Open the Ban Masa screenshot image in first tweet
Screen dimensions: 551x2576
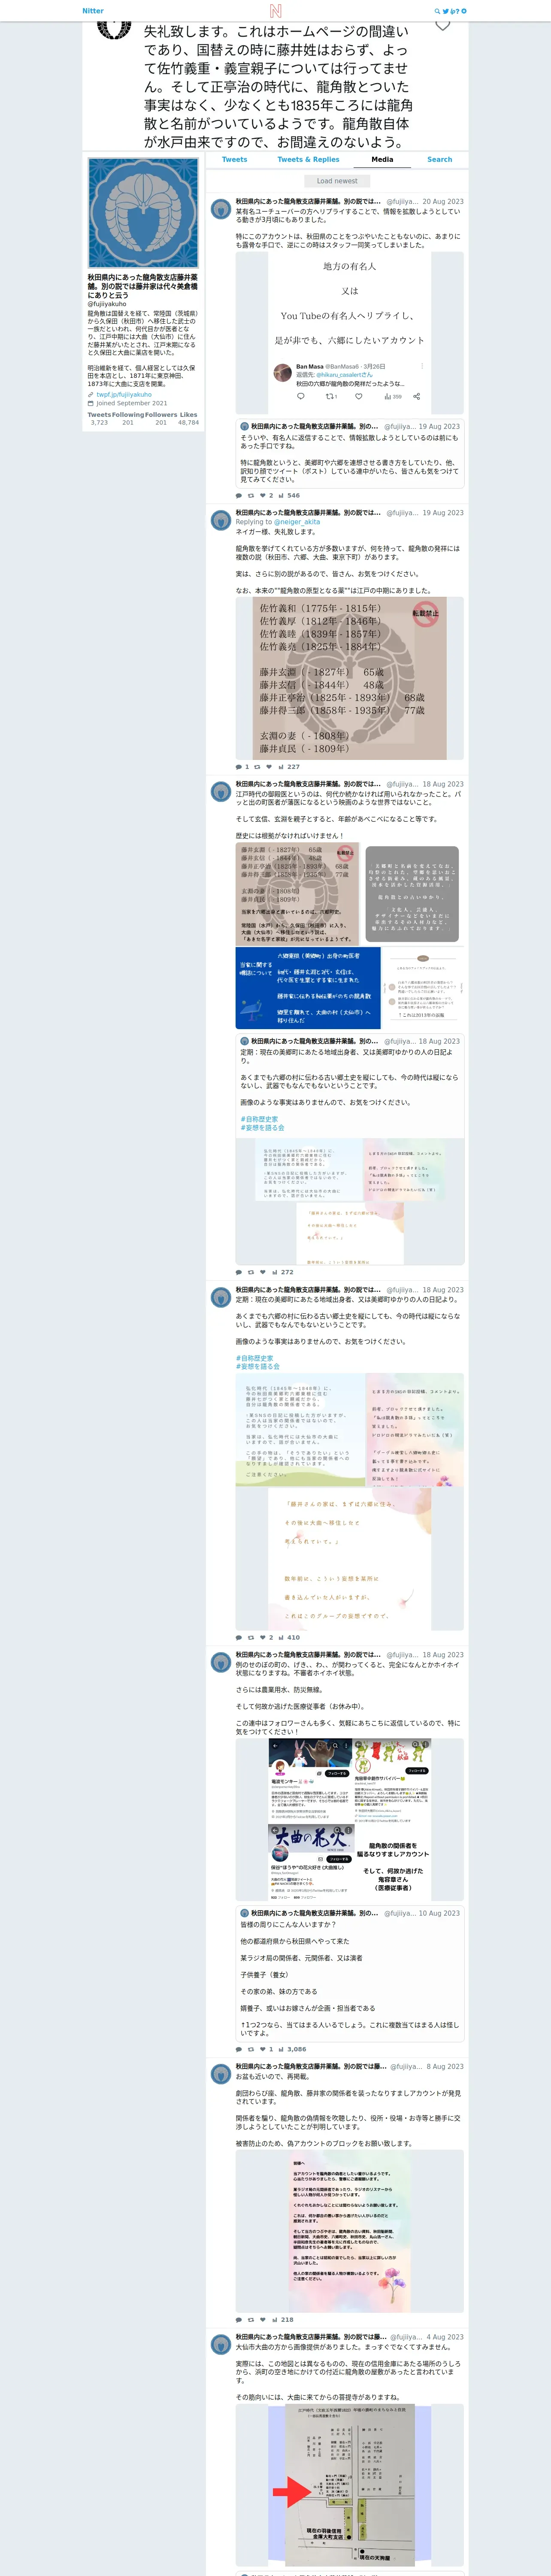click(350, 333)
